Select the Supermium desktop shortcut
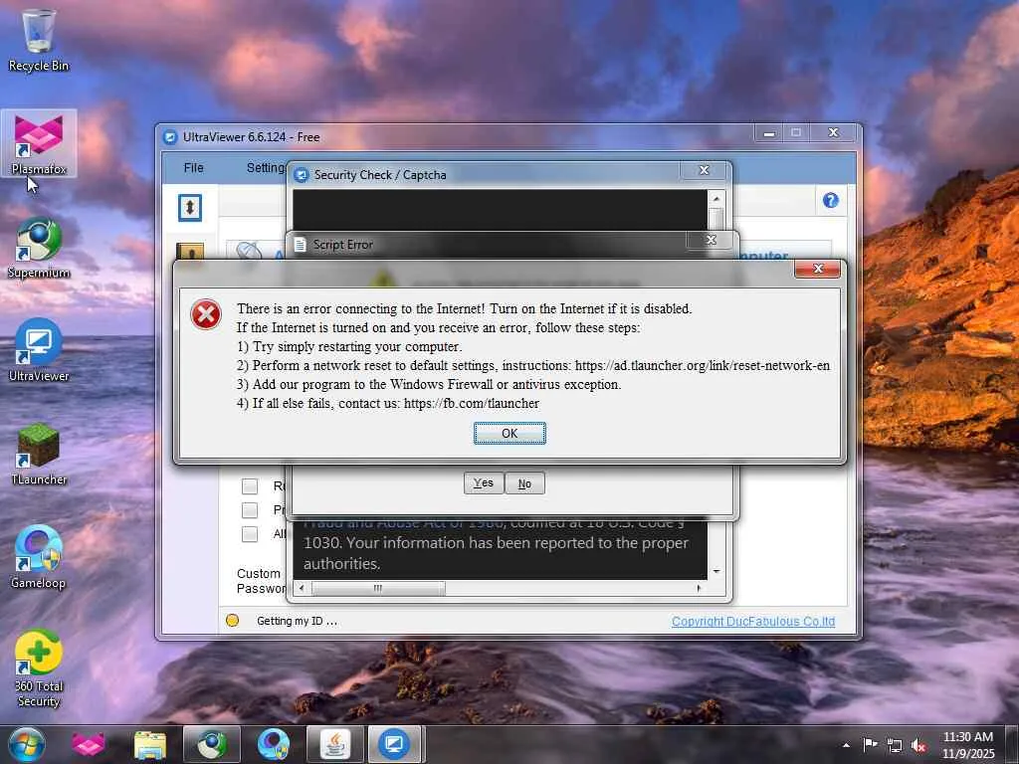The width and height of the screenshot is (1019, 764). [x=39, y=248]
